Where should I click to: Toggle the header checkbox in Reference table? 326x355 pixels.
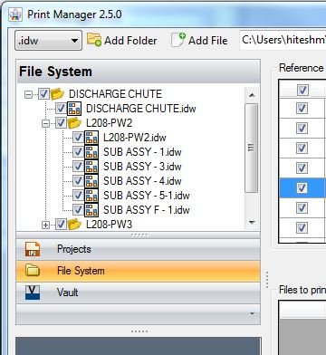(302, 90)
